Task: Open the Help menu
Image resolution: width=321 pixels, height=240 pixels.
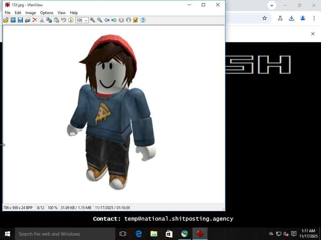Action: (x=74, y=12)
